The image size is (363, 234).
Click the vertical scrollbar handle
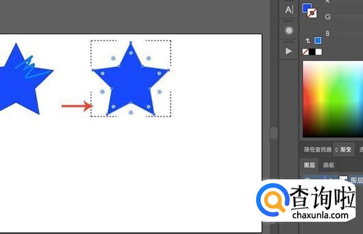274,133
